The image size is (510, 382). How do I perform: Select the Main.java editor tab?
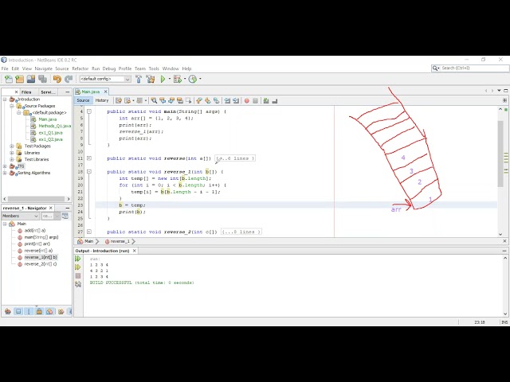pyautogui.click(x=90, y=92)
